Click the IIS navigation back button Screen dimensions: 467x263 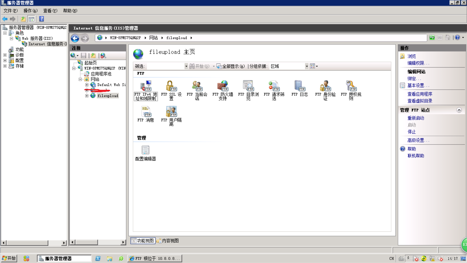pos(75,38)
